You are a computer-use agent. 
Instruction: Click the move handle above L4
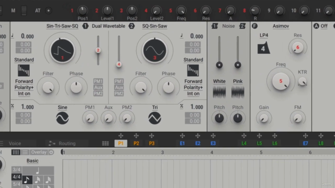click(x=244, y=136)
